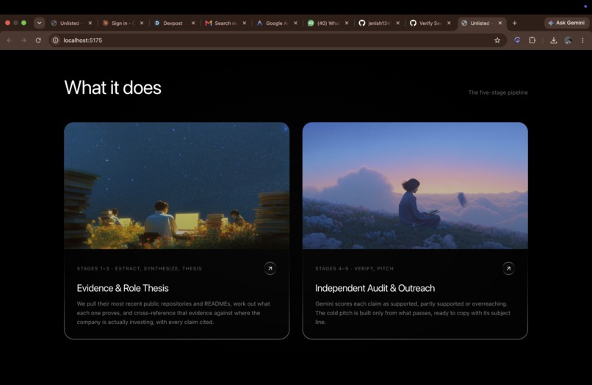The image size is (592, 385).
Task: Close the (40) WhatsApp tab
Action: 347,23
